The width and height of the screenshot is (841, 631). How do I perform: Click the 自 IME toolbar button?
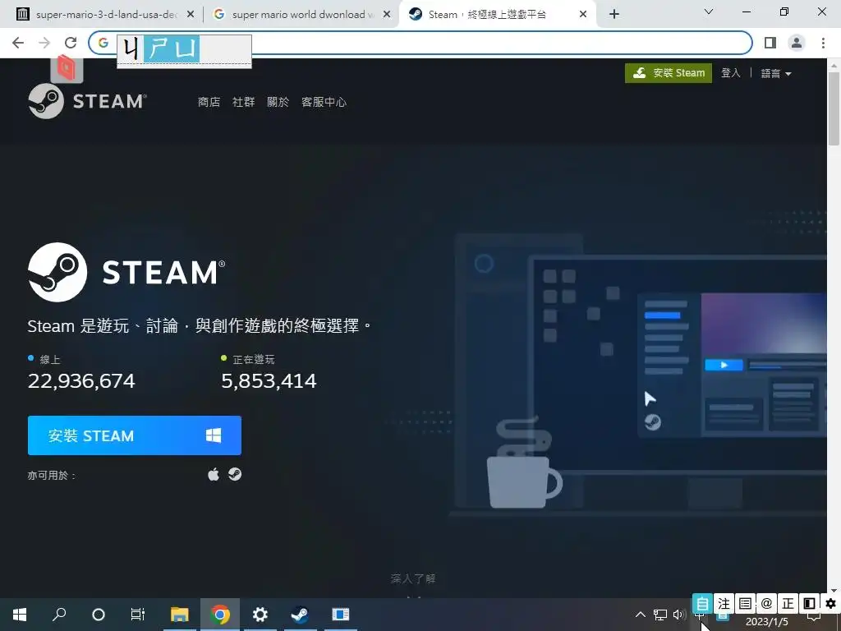(702, 604)
